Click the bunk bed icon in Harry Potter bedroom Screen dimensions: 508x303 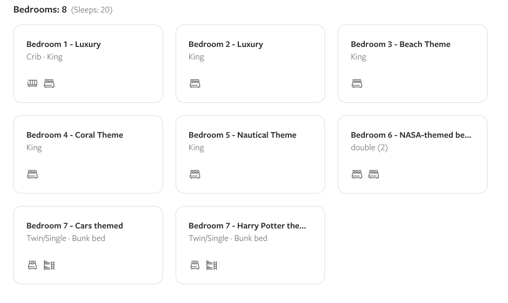212,265
